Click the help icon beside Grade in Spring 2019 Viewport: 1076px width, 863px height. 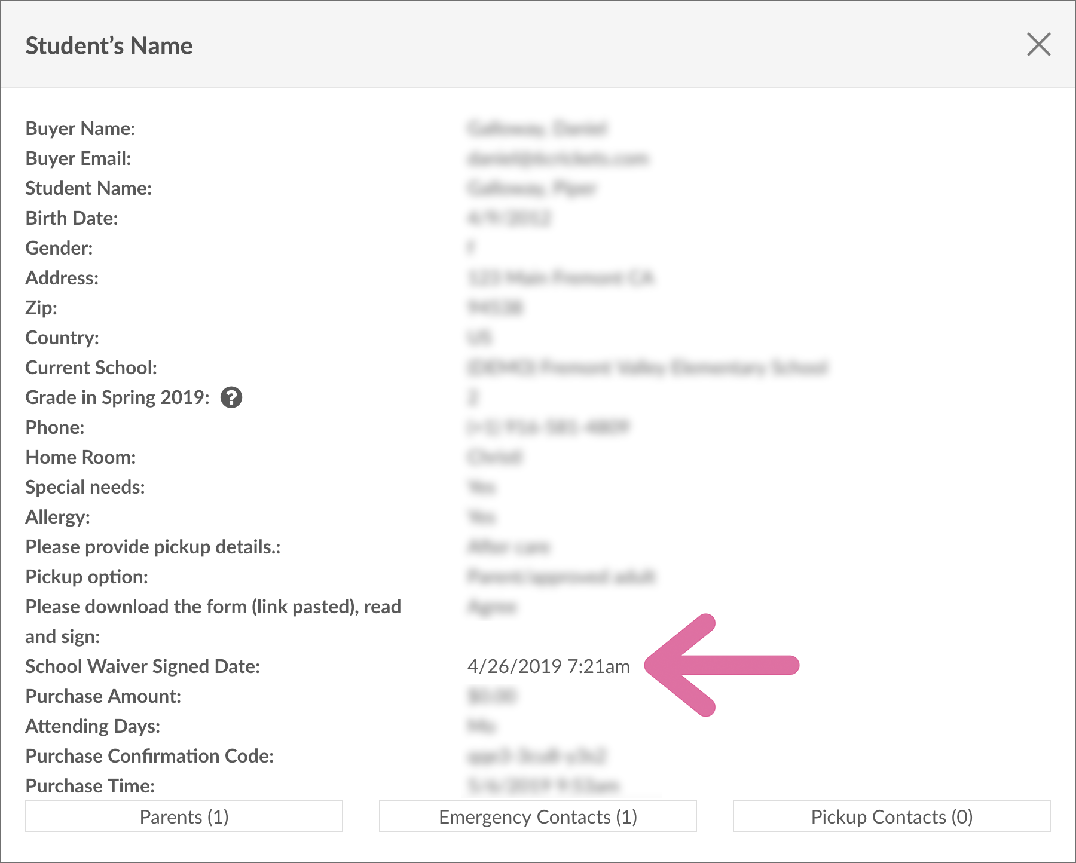tap(231, 397)
